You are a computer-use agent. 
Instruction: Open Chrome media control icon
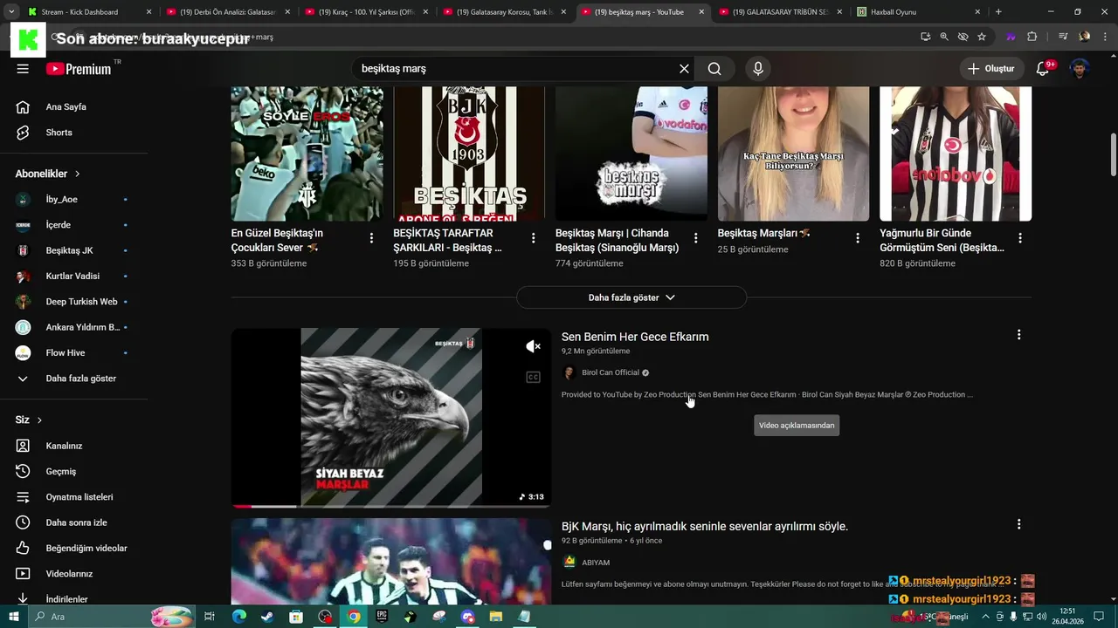point(1063,37)
